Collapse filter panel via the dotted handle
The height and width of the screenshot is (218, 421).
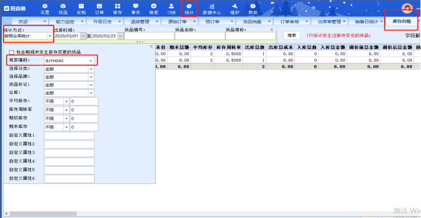[x=140, y=42]
